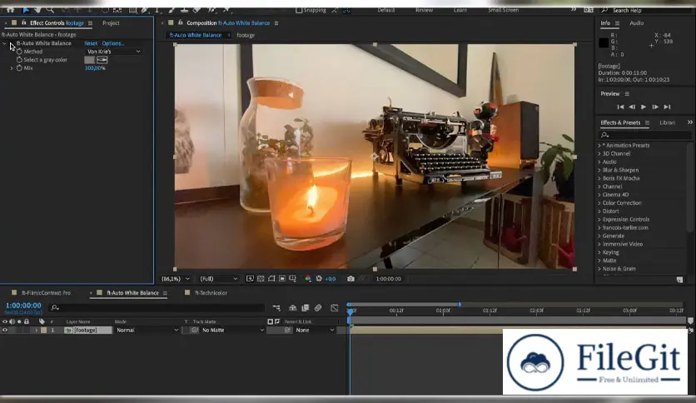696x403 pixels.
Task: Open the No Matte dropdown
Action: click(x=232, y=331)
